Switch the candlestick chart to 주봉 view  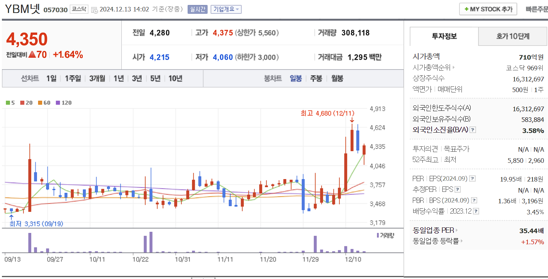316,78
